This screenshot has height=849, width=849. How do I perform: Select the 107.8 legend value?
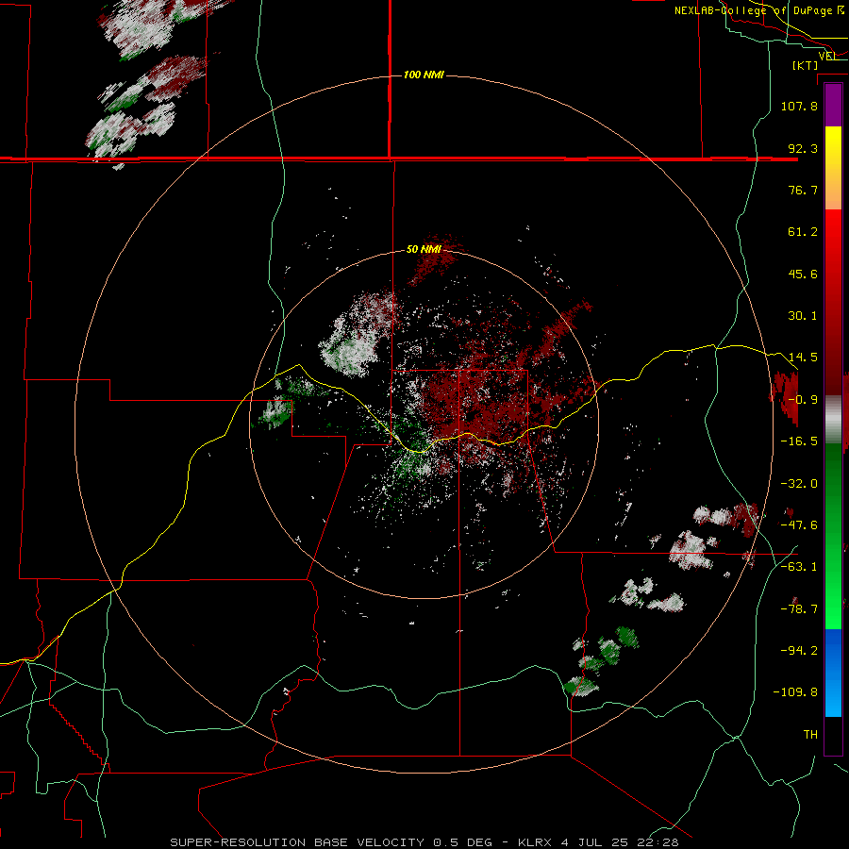coord(799,106)
